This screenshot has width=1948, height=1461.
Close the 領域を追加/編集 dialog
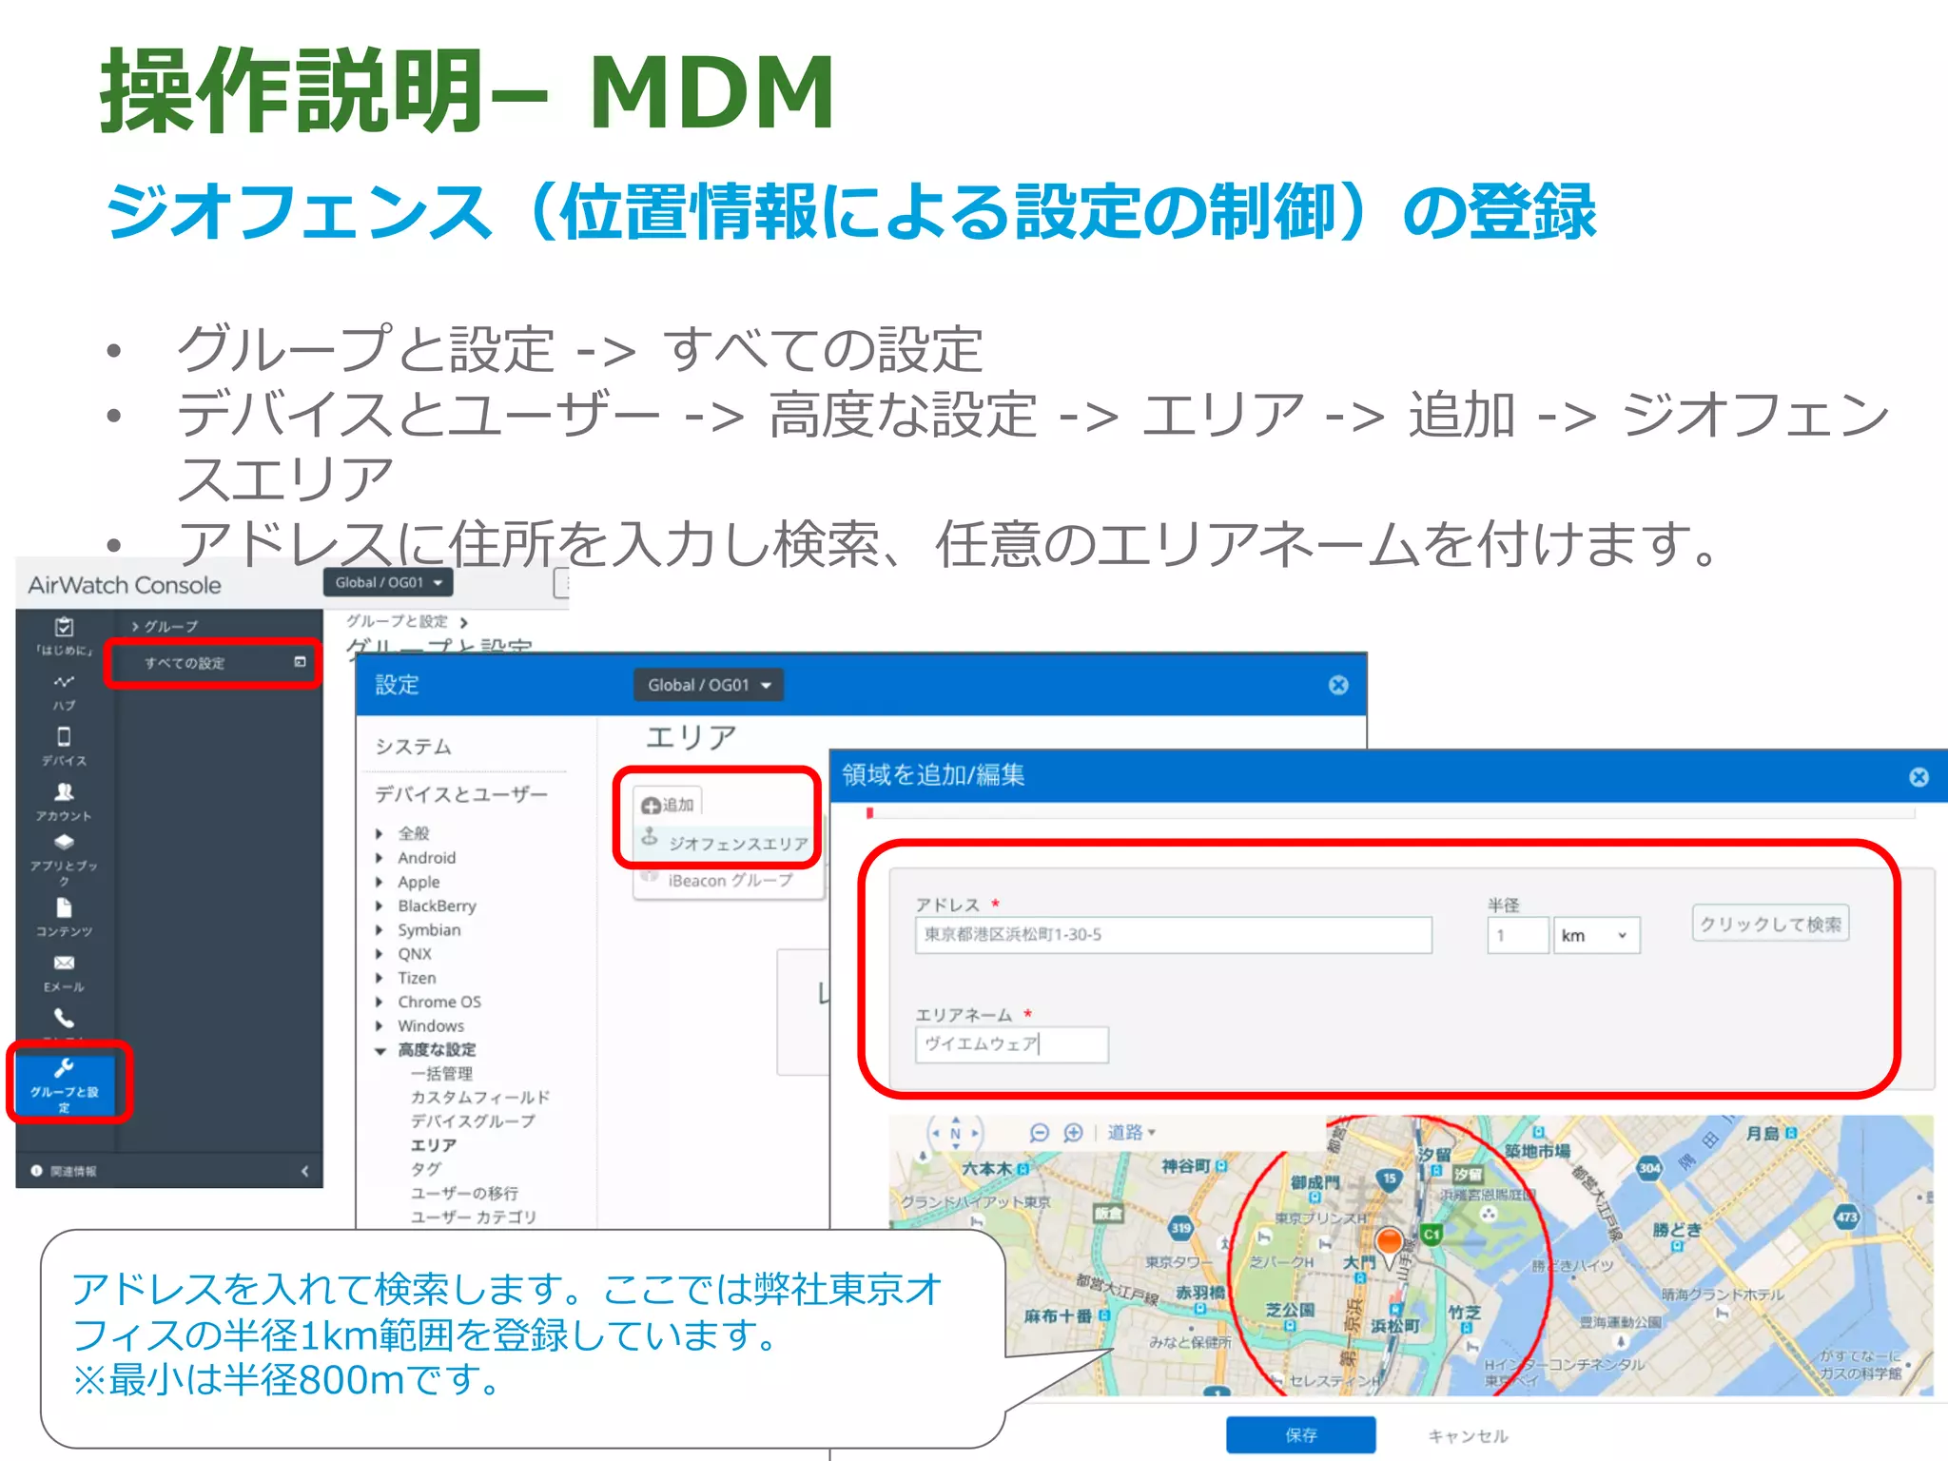pyautogui.click(x=1919, y=777)
